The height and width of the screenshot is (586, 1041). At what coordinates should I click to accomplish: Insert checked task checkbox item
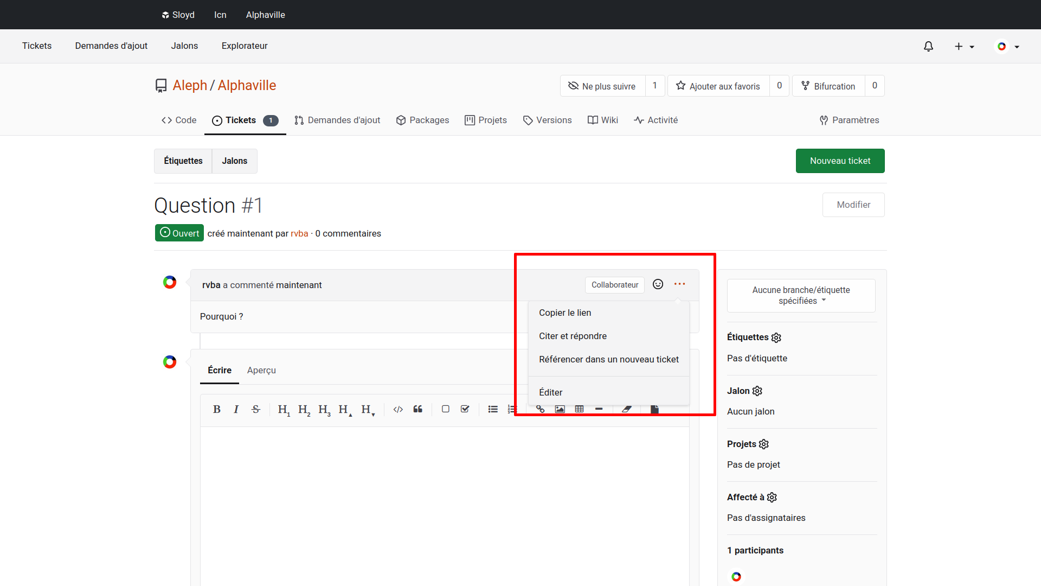tap(465, 409)
